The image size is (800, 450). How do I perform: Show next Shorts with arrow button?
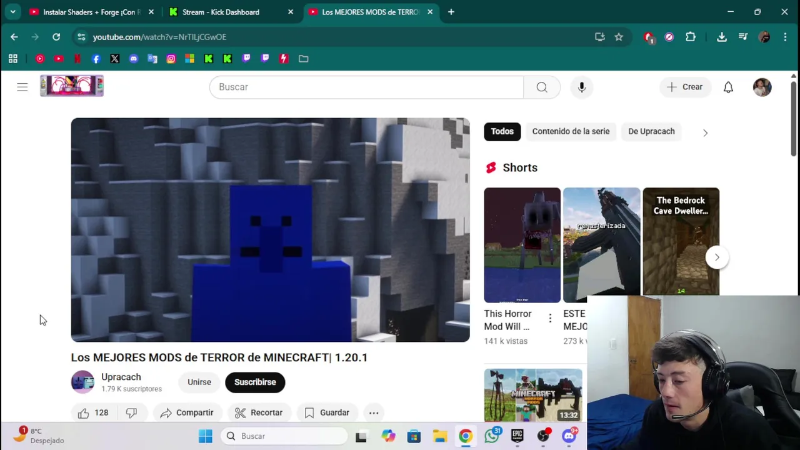point(717,257)
